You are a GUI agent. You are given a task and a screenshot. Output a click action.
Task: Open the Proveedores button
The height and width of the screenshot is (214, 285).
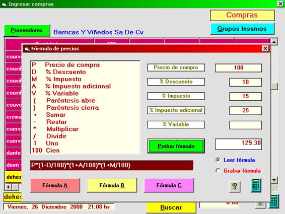[27, 30]
